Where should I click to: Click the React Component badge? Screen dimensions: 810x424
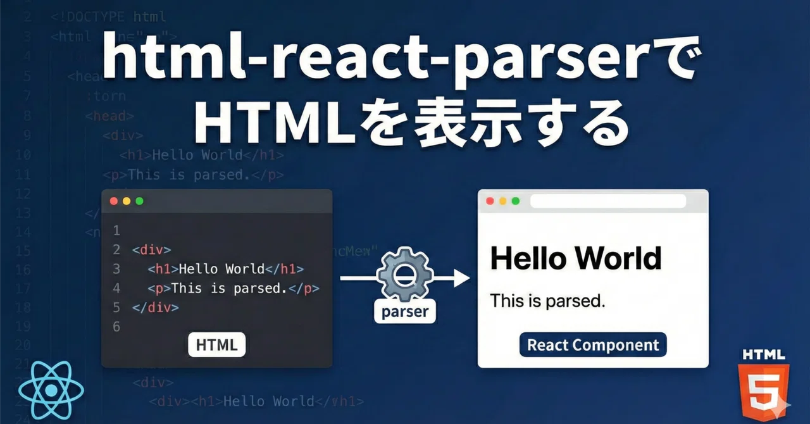click(x=593, y=345)
